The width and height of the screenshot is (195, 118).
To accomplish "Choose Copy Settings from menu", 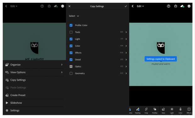I will [34, 80].
